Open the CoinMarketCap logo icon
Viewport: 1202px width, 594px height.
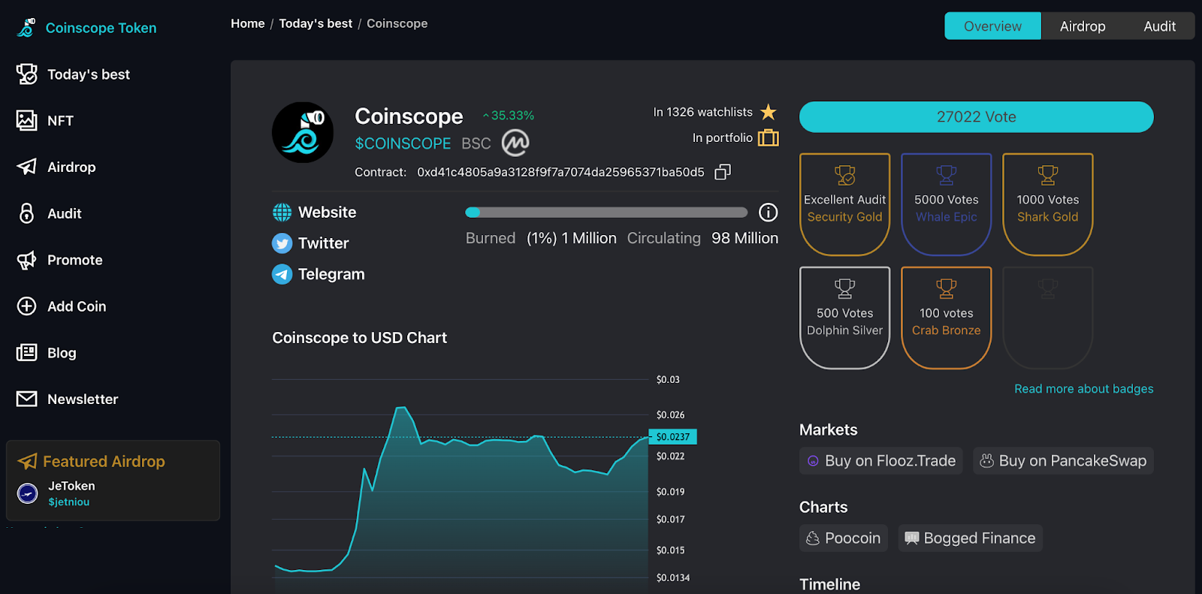tap(515, 143)
